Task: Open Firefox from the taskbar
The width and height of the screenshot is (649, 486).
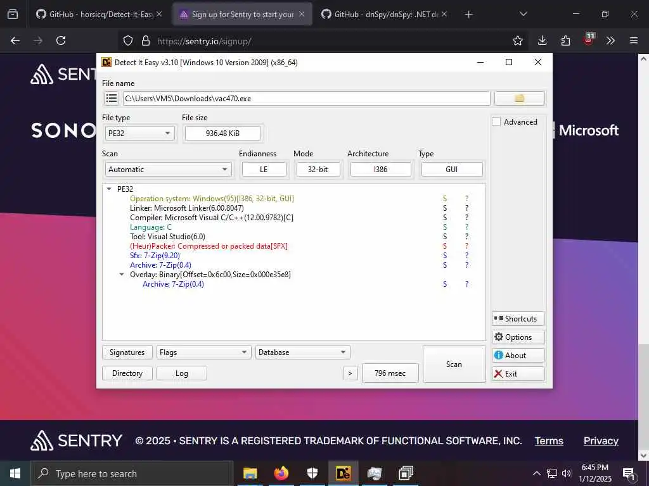Action: point(281,473)
